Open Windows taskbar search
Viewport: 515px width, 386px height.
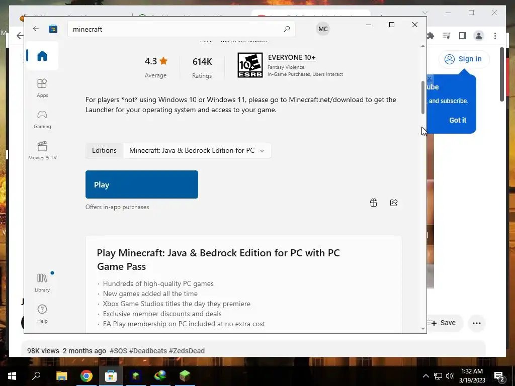36,375
